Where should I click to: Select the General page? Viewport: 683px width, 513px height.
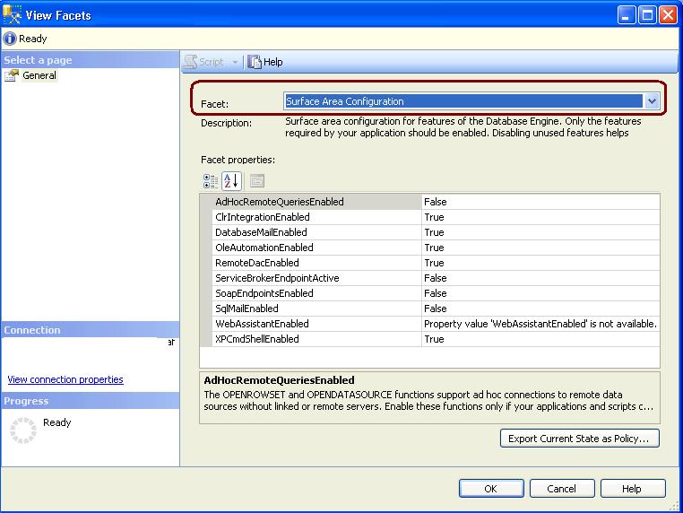tap(39, 75)
